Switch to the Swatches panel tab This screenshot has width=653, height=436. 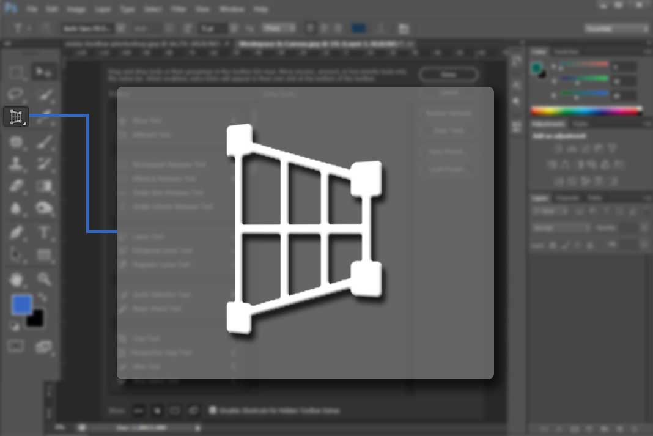[566, 51]
